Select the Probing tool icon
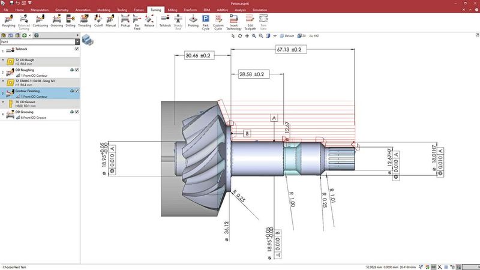Viewport: 480px width, 270px height. coord(193,22)
